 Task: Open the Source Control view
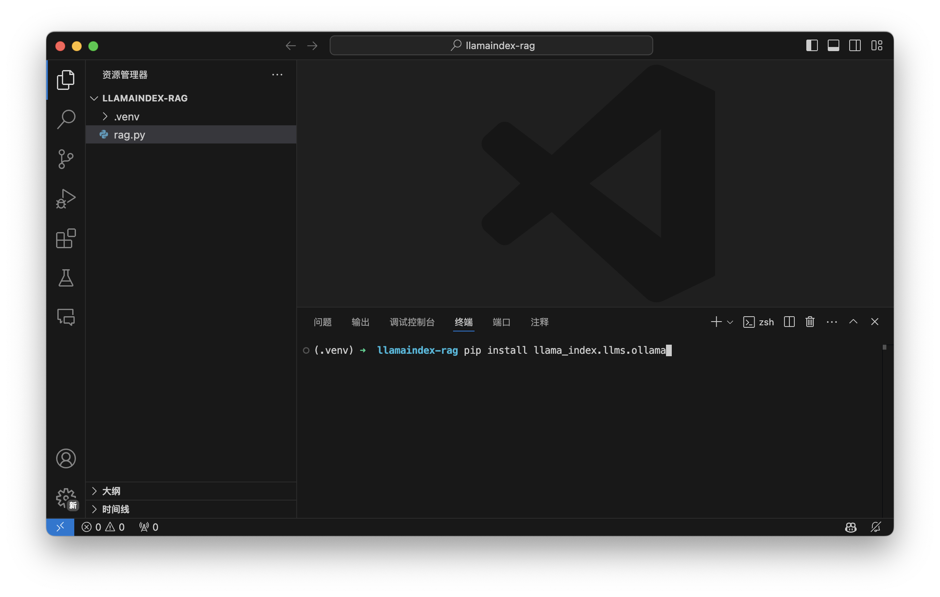click(x=66, y=159)
